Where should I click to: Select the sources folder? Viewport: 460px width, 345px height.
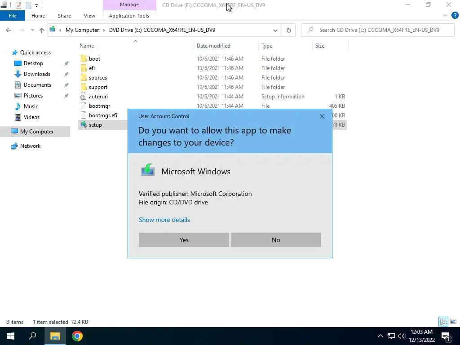97,77
